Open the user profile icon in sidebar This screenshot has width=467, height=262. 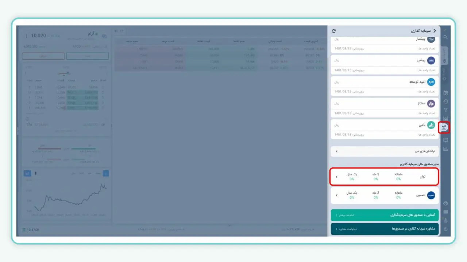445,220
